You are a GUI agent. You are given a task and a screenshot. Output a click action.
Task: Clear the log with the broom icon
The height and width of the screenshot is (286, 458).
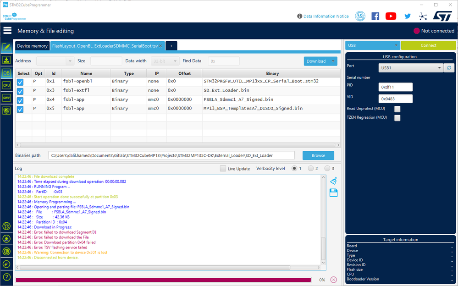point(333,181)
